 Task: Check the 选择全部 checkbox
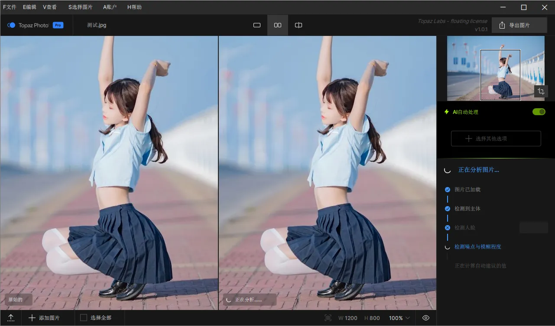pyautogui.click(x=84, y=318)
